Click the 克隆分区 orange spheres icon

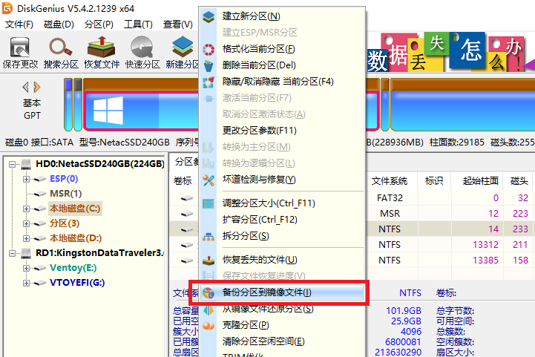[x=209, y=326]
